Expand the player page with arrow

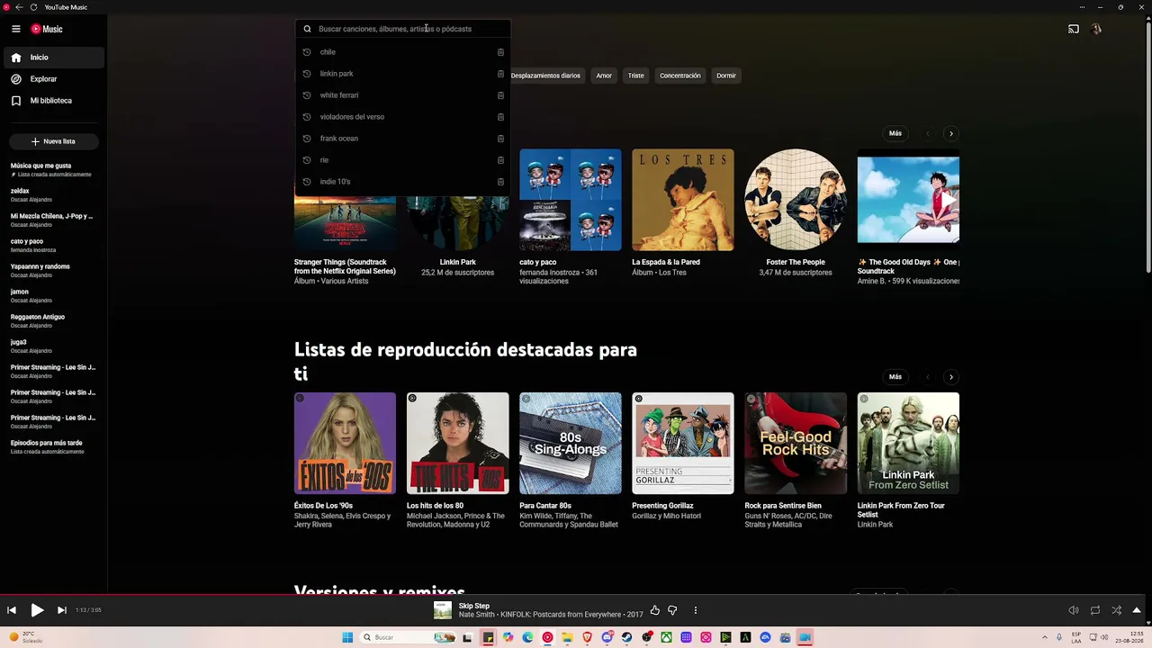(x=1138, y=610)
